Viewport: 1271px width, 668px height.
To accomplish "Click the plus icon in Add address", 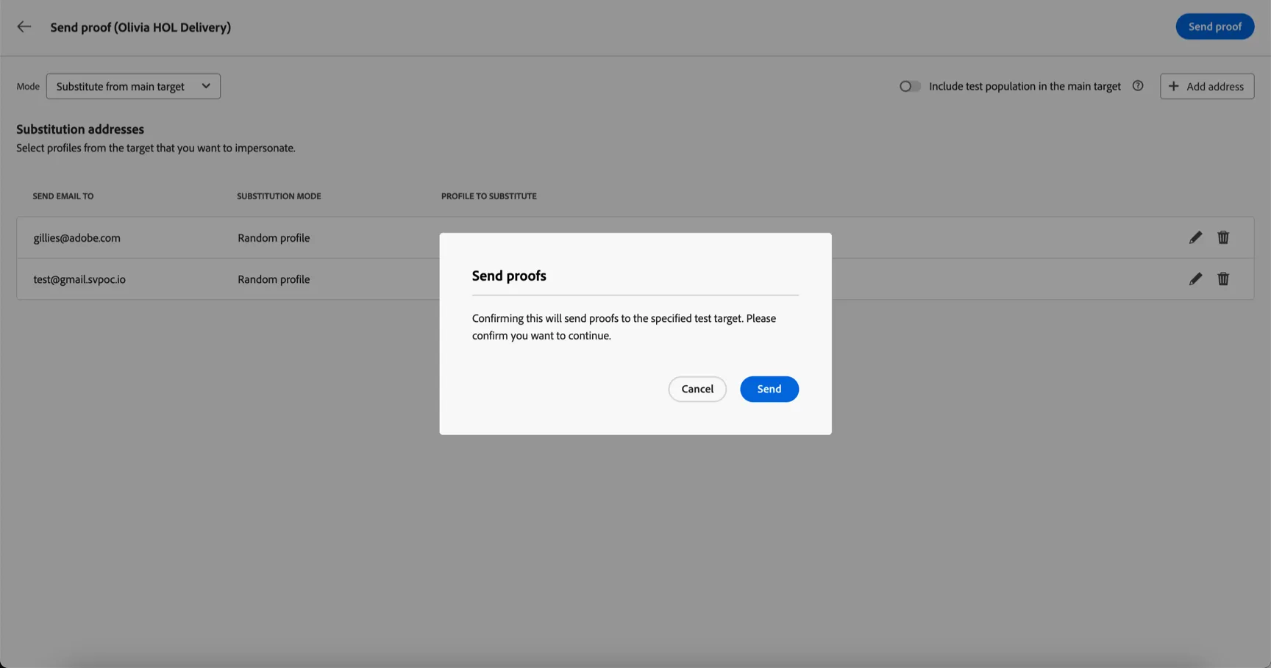I will click(1173, 86).
